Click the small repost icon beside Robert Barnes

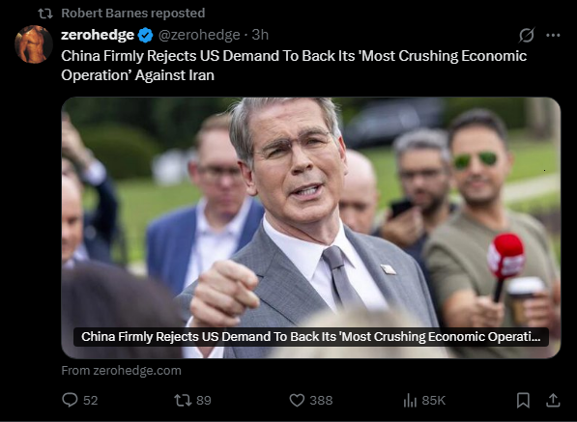[x=45, y=14]
